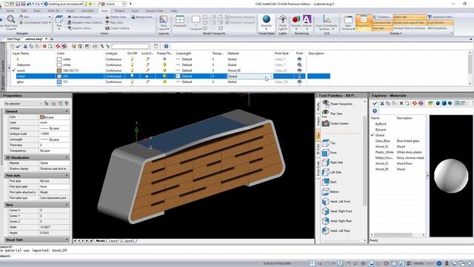474x267 pixels.
Task: Collapse the 3D Visualization section
Action: point(67,157)
